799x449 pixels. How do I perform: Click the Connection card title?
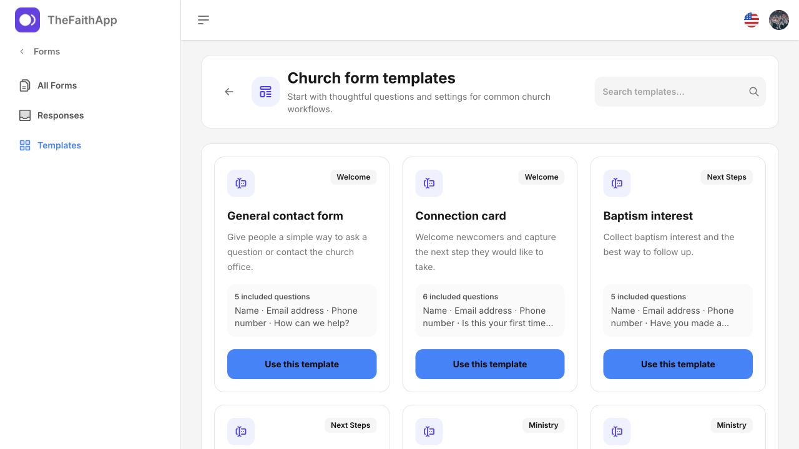tap(461, 216)
